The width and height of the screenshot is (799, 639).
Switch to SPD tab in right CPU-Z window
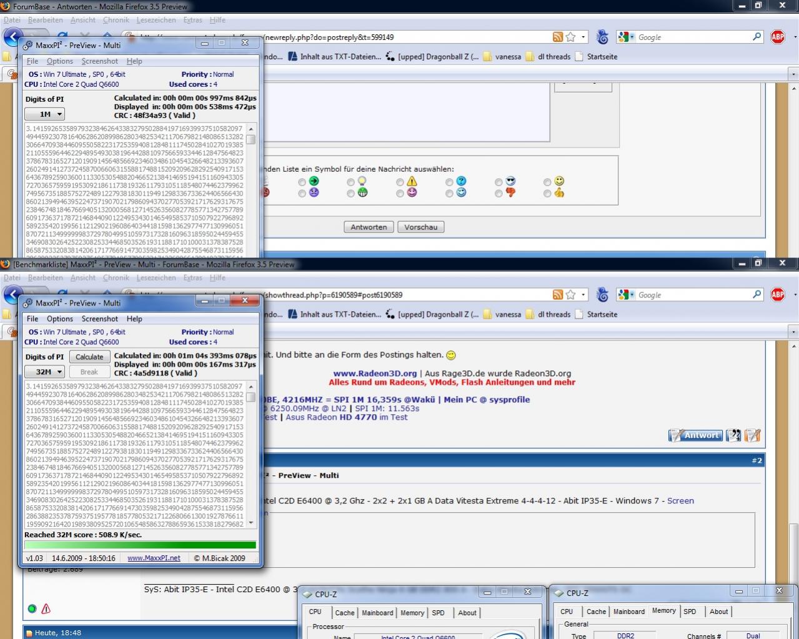(690, 612)
